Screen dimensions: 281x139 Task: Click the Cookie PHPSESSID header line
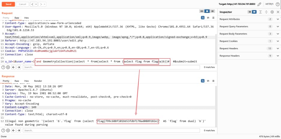point(41,51)
